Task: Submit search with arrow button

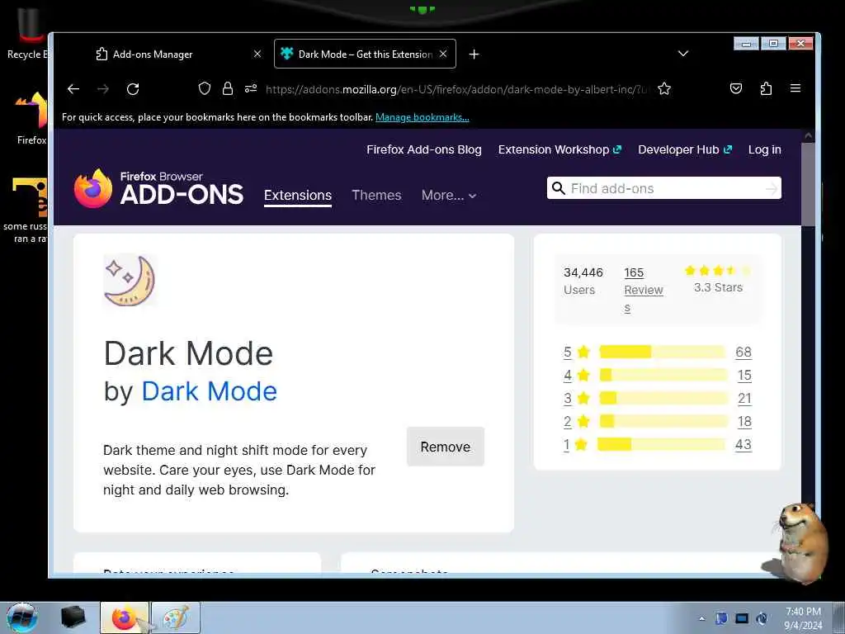Action: point(772,188)
